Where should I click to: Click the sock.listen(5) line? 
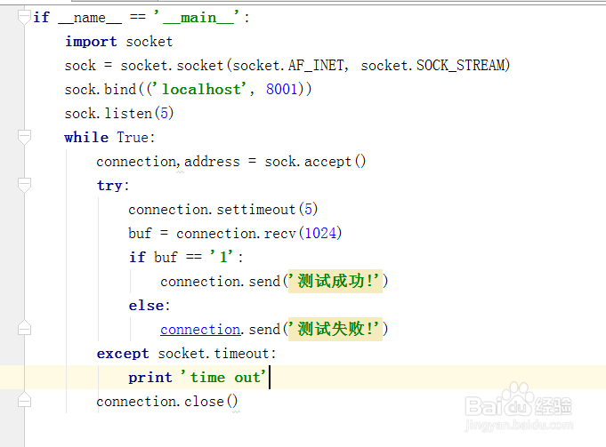(119, 113)
